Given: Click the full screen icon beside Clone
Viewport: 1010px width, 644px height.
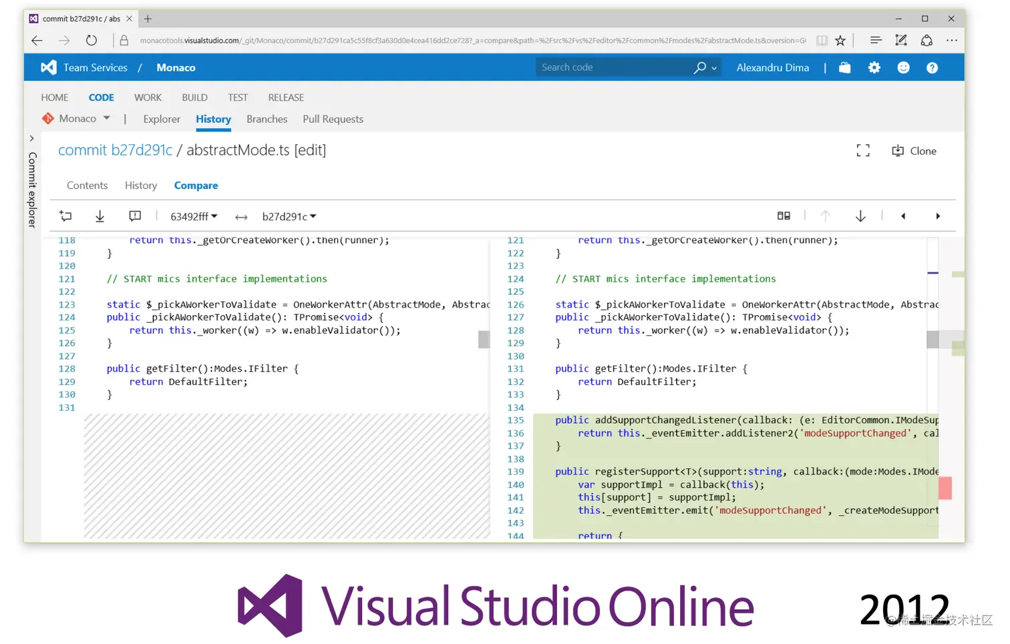Looking at the screenshot, I should [863, 151].
